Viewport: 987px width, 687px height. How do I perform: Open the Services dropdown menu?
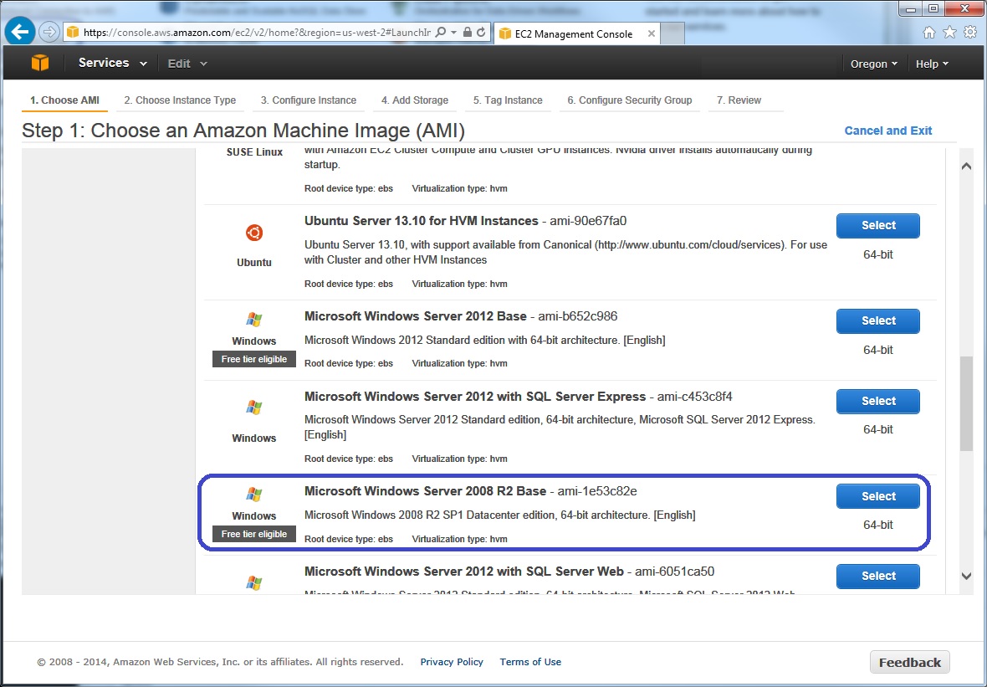[x=113, y=63]
